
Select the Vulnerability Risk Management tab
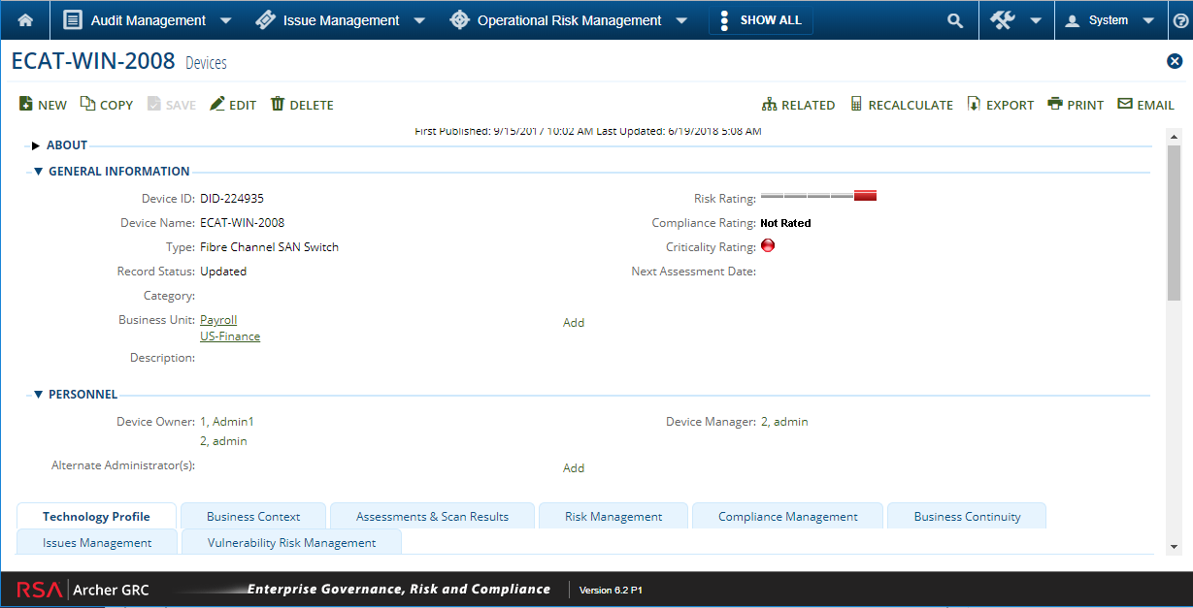291,543
